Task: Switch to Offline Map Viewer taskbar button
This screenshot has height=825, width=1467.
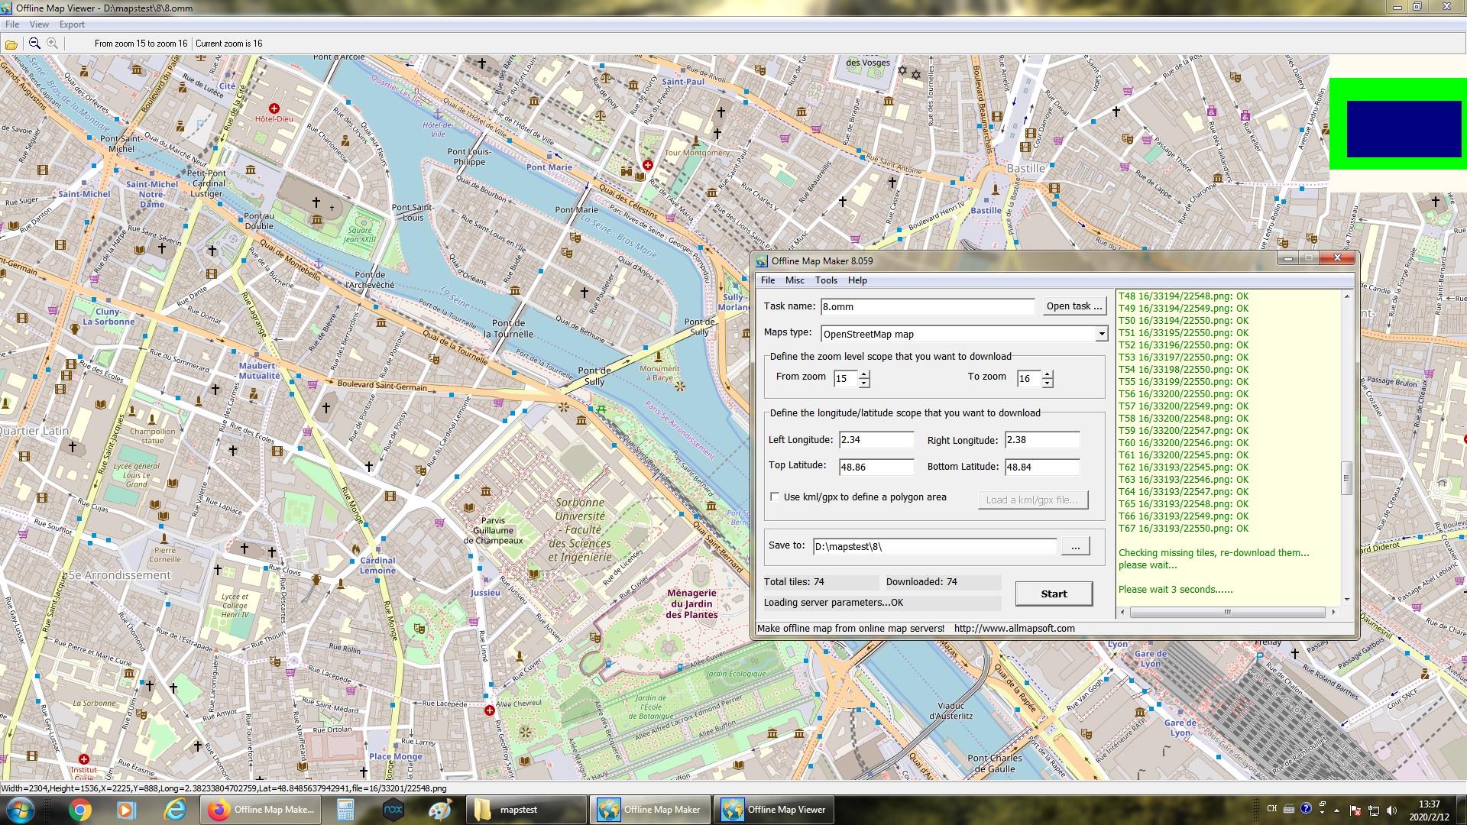Action: point(773,810)
